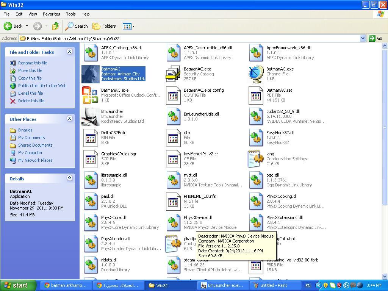This screenshot has width=388, height=291.
Task: Click the EN language indicator in taskbar
Action: point(308,286)
